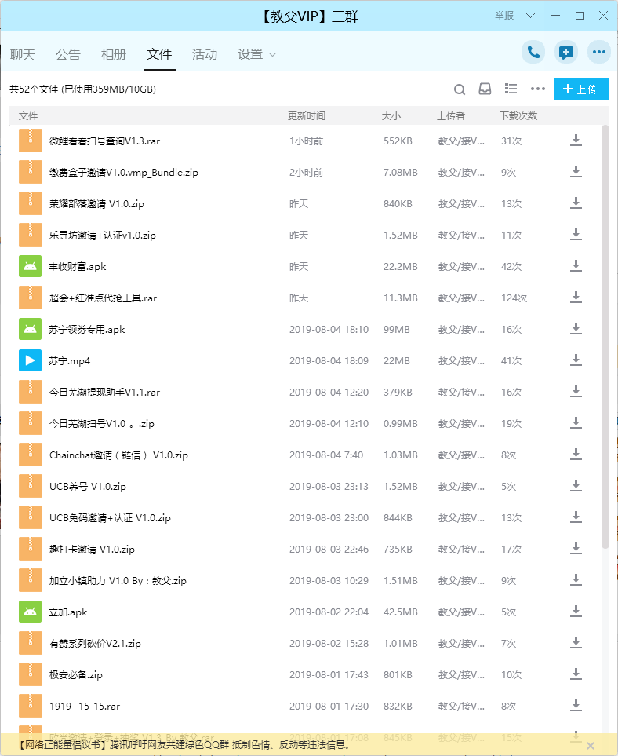The width and height of the screenshot is (618, 756).
Task: Click the 上传 upload button
Action: tap(581, 89)
